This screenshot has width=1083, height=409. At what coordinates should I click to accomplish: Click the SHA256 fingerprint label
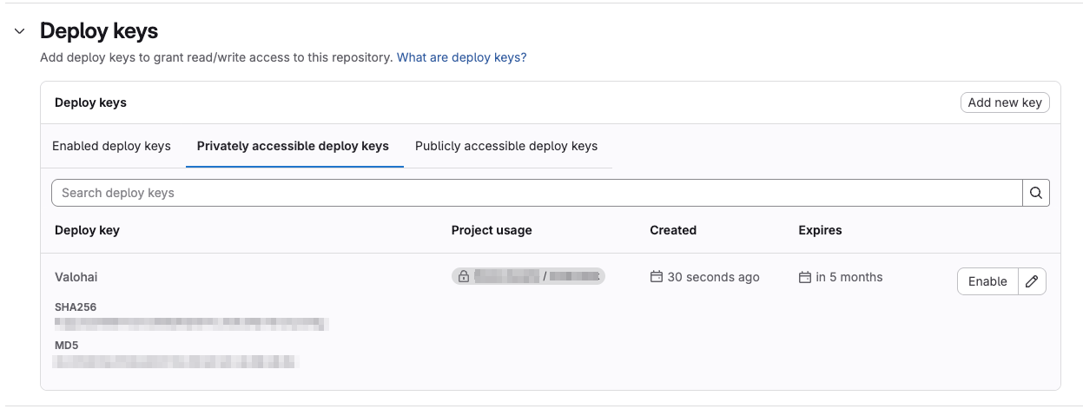(75, 307)
